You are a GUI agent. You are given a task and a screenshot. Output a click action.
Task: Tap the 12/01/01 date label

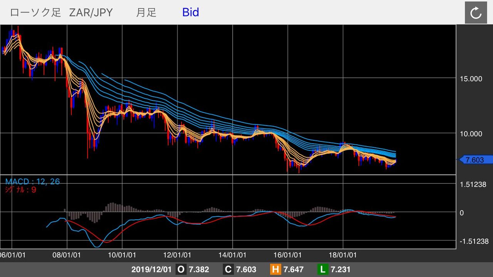178,255
